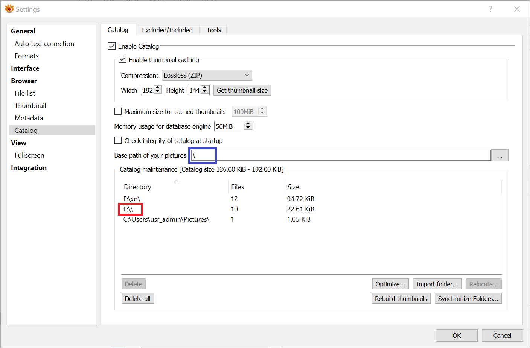Sort catalog list by Size column
Image resolution: width=530 pixels, height=348 pixels.
coord(293,187)
